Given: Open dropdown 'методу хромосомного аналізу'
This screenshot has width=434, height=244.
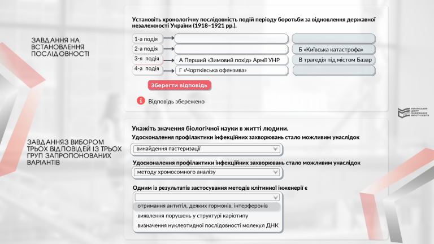Looking at the screenshot, I should point(206,172).
